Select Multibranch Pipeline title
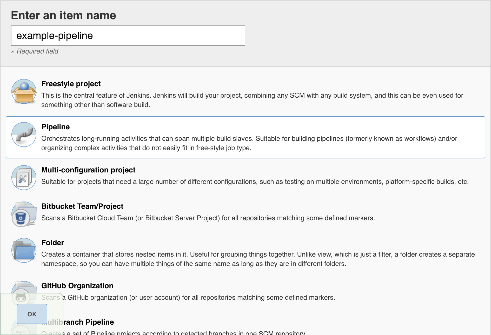 coord(88,322)
